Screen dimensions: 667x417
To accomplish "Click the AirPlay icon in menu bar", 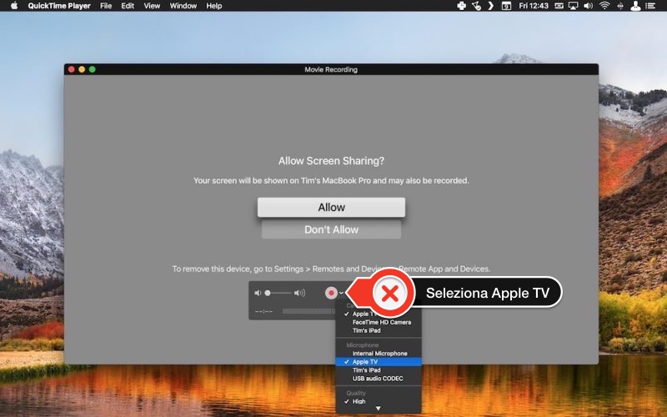I will click(x=574, y=6).
